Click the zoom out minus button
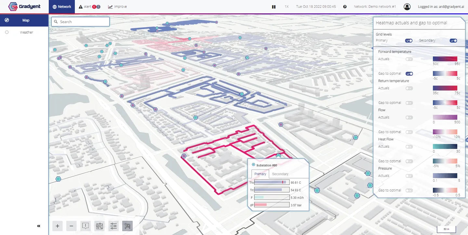 [x=71, y=226]
